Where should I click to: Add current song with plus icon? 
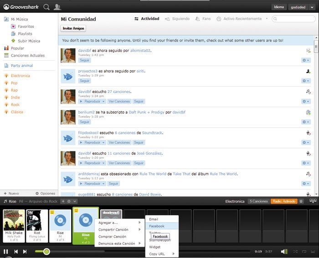point(63,201)
